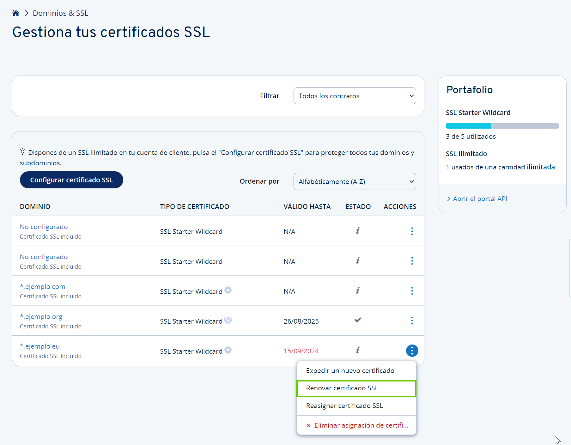571x445 pixels.
Task: Select Expedir un nuevo certificado menu entry
Action: tap(356, 370)
